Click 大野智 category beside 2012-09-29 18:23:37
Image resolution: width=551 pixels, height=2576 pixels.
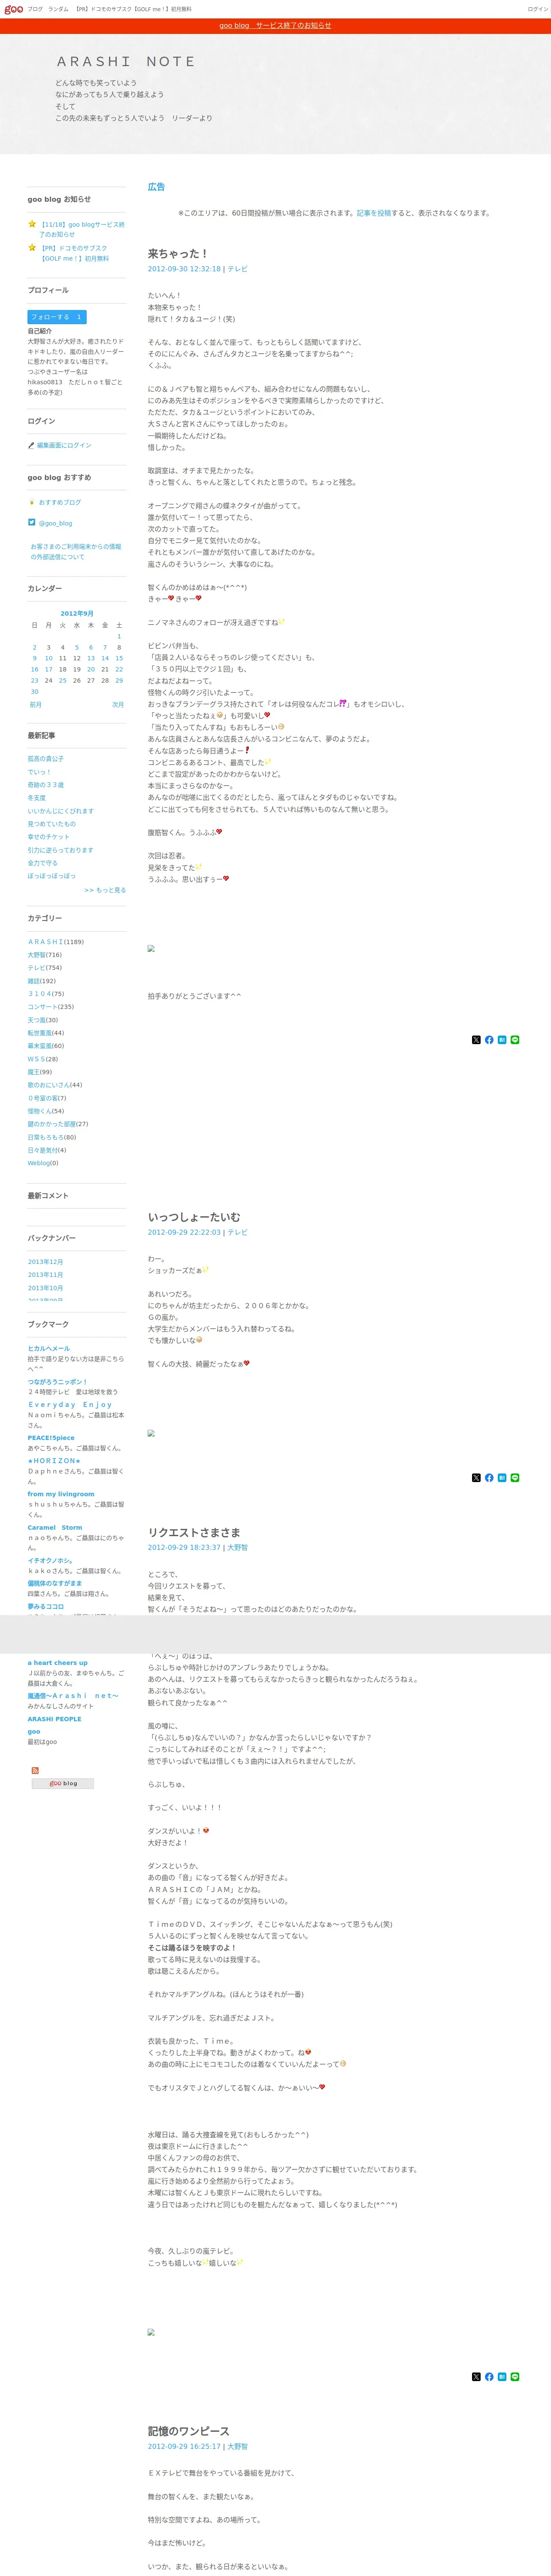237,1547
